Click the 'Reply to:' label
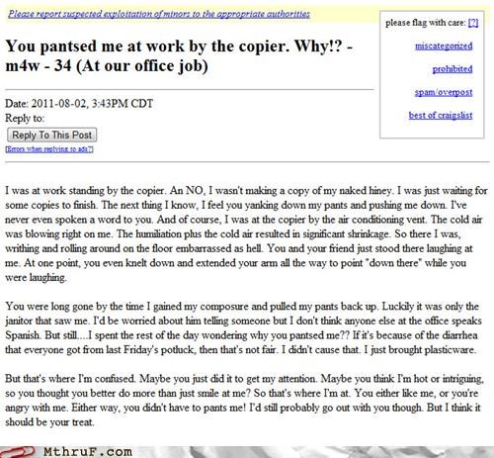494x458 pixels. point(25,118)
